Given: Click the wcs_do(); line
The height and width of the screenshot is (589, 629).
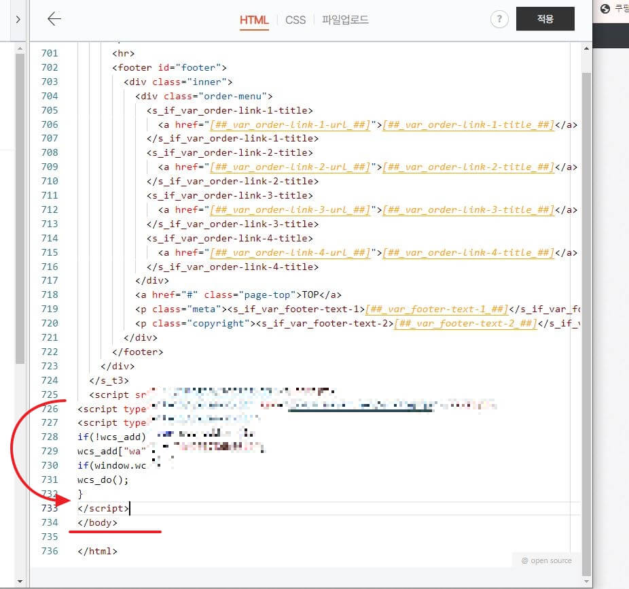Looking at the screenshot, I should [103, 480].
